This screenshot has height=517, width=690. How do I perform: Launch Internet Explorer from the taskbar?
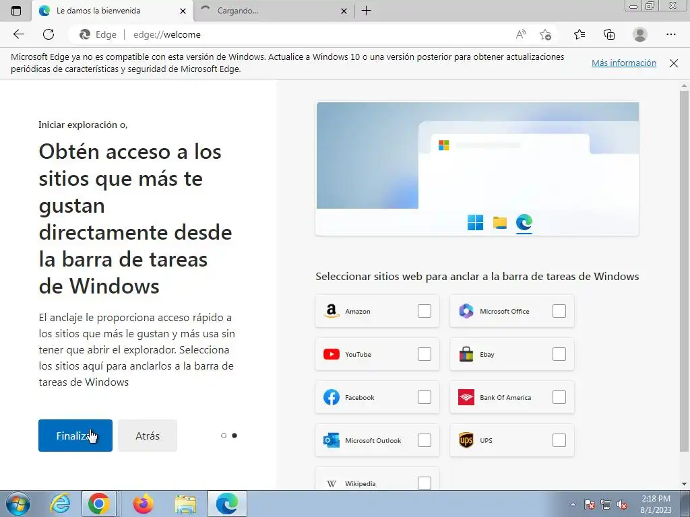tap(60, 504)
